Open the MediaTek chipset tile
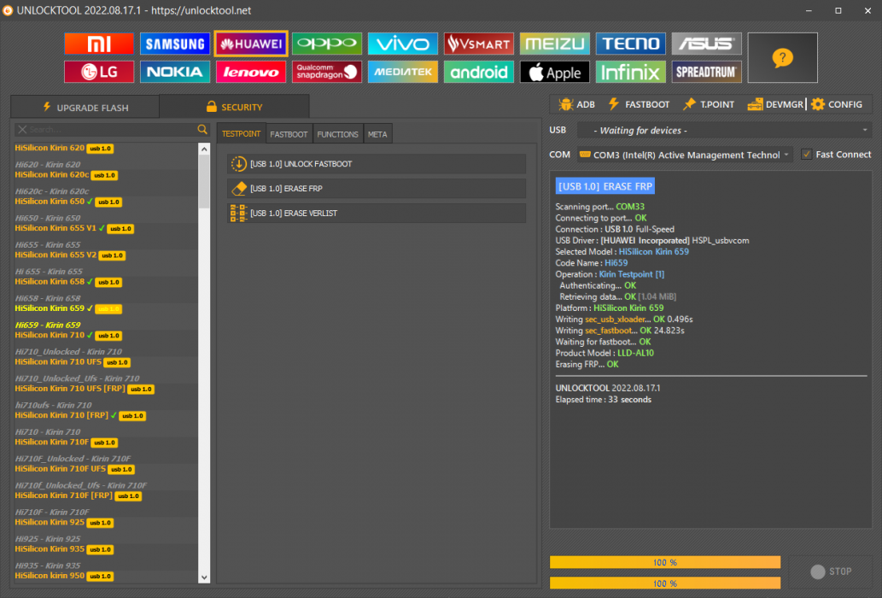 [403, 72]
